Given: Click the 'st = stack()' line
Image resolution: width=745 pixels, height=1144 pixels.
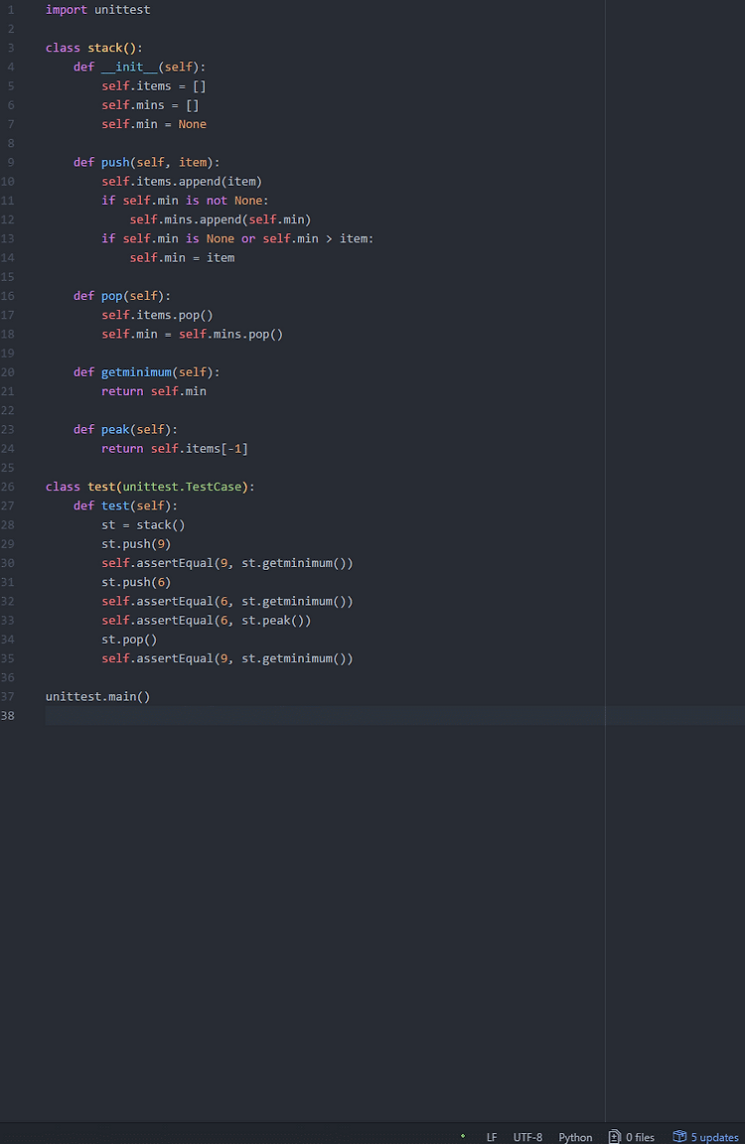Looking at the screenshot, I should [x=144, y=524].
